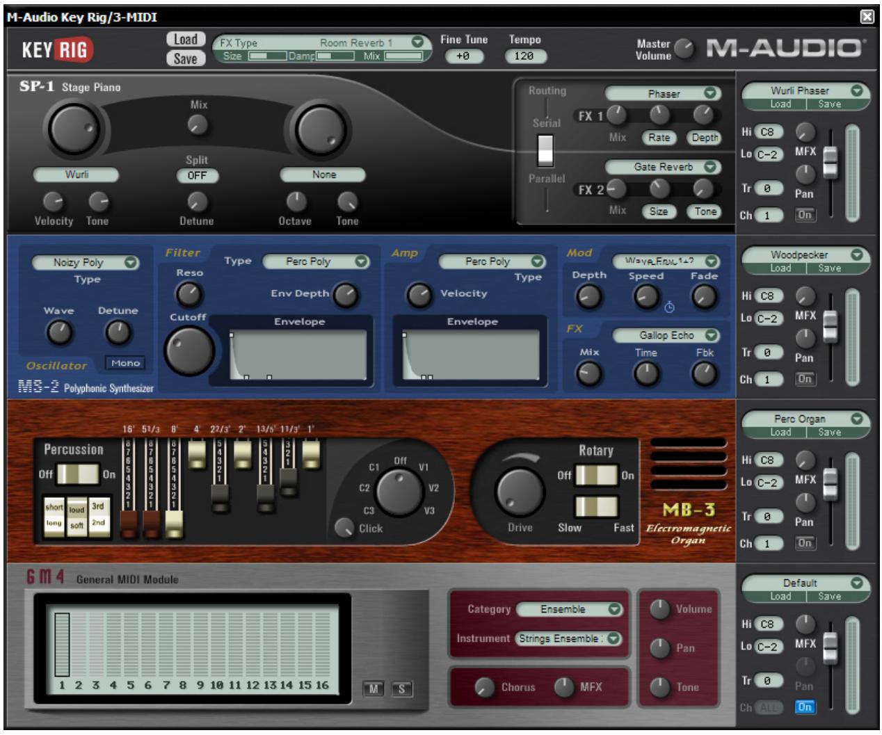Click the FX 2 Mix knob
The width and height of the screenshot is (882, 735).
(617, 188)
